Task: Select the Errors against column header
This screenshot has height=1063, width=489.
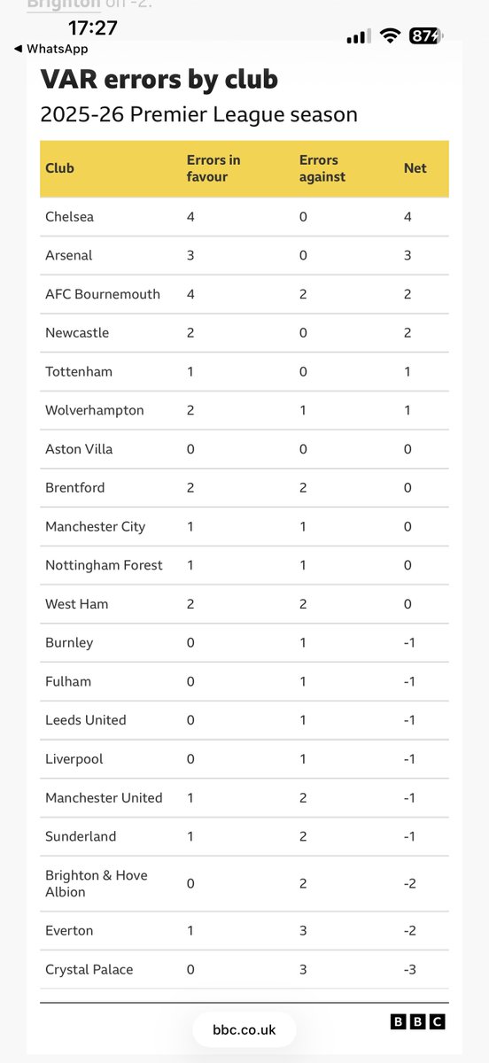Action: (322, 168)
